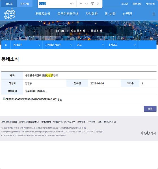Click the 회원가입 link

(137, 4)
